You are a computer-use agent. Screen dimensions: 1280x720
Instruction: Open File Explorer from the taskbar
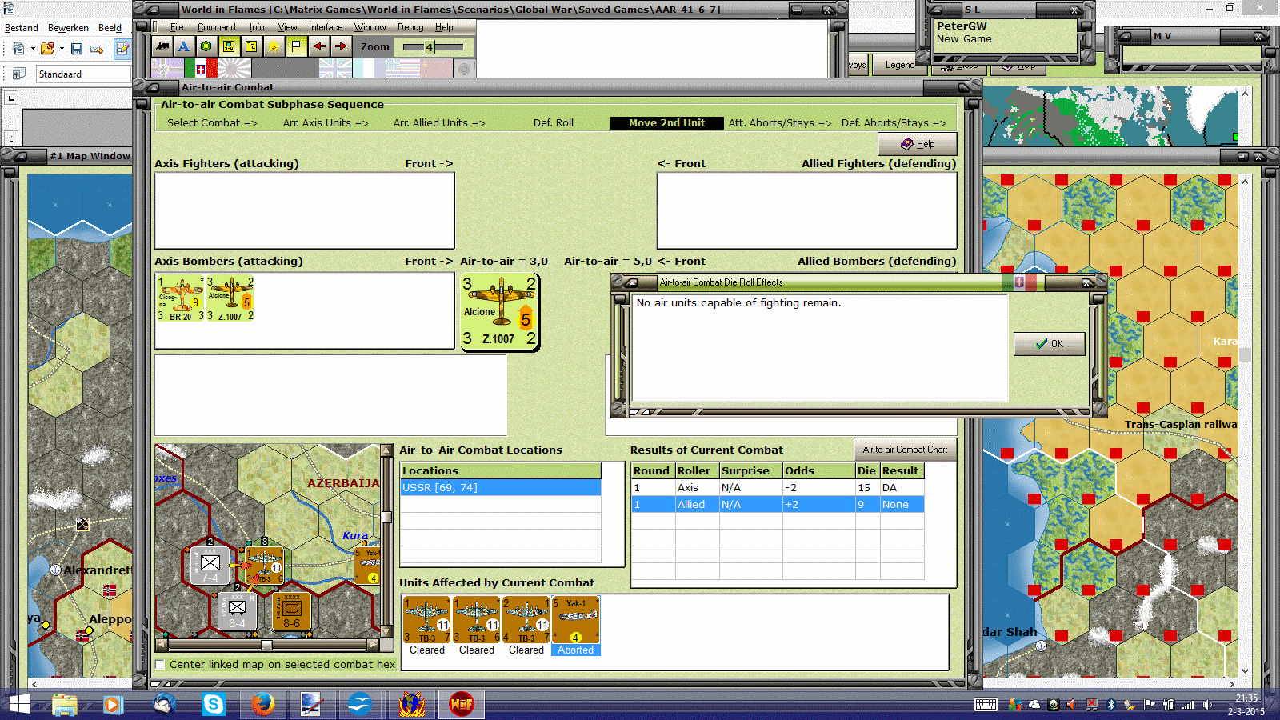point(65,704)
